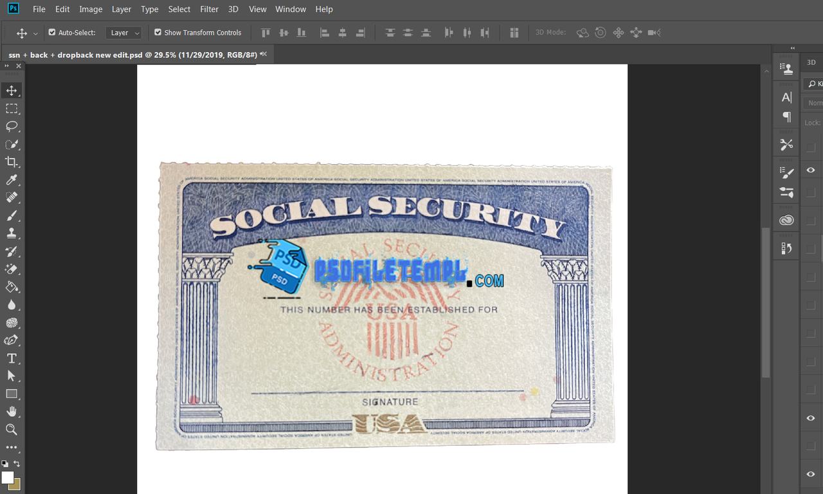Select the Spot Healing Brush tool
The height and width of the screenshot is (494, 823).
click(12, 197)
